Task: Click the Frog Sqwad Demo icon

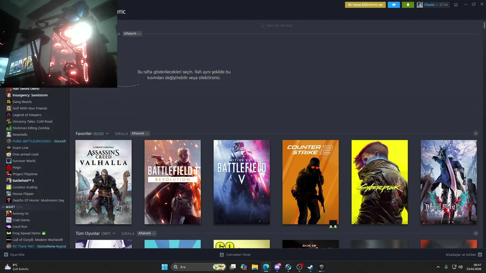Action: pos(9,233)
